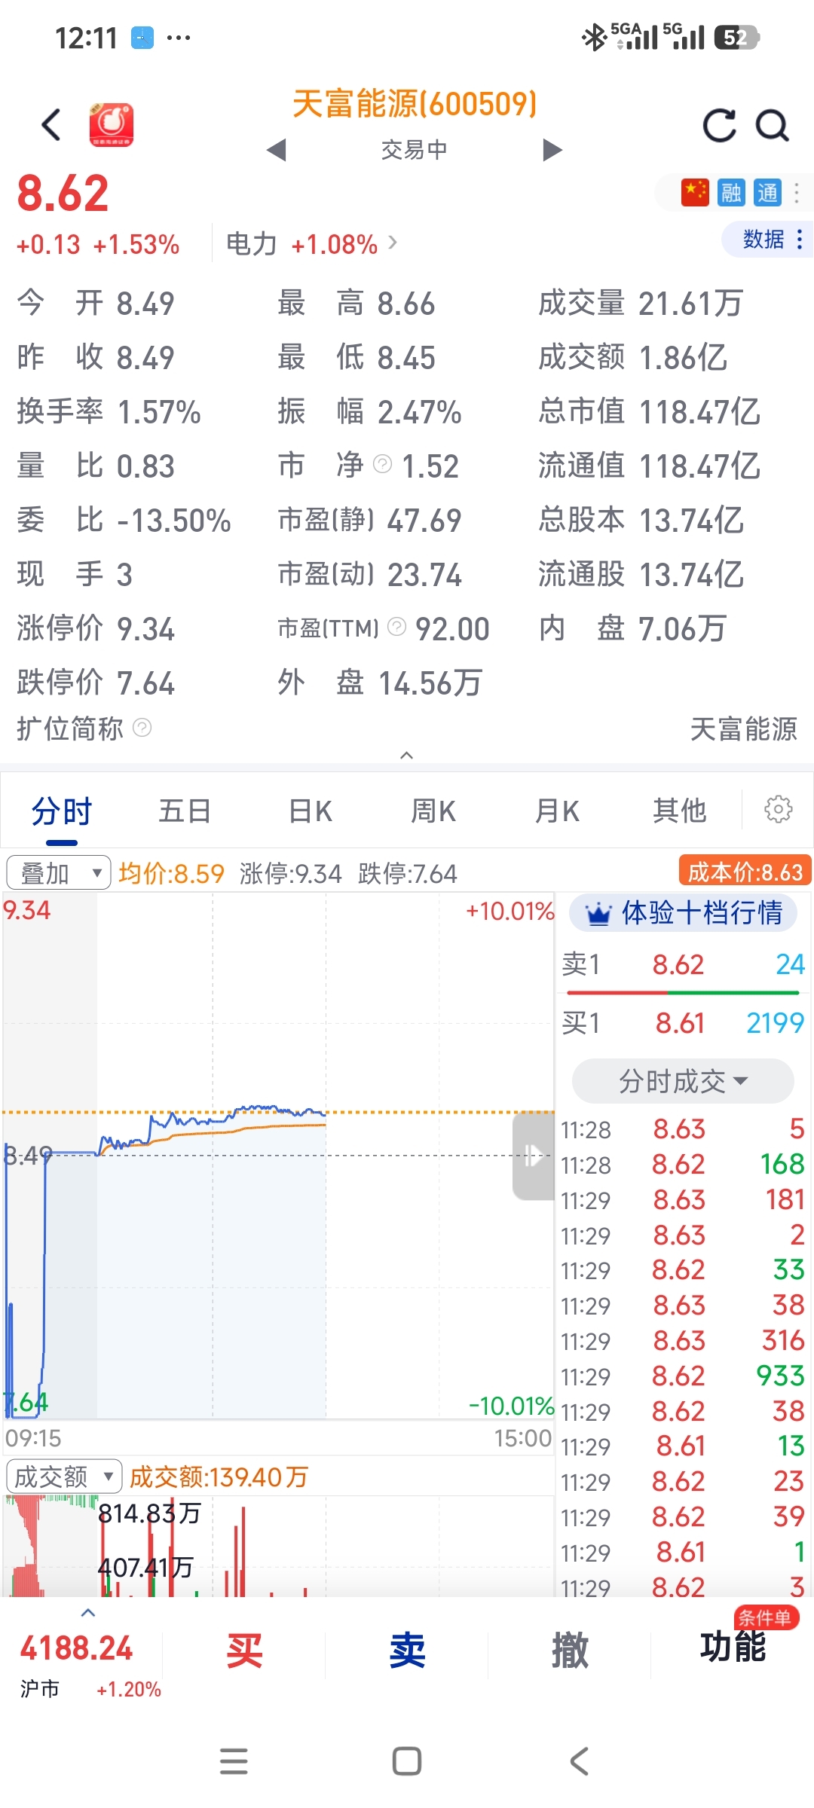Tap the stock title 天富能源(600509)
The width and height of the screenshot is (814, 1808).
[414, 104]
